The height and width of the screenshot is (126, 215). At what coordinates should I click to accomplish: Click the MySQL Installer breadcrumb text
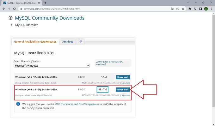(27, 25)
